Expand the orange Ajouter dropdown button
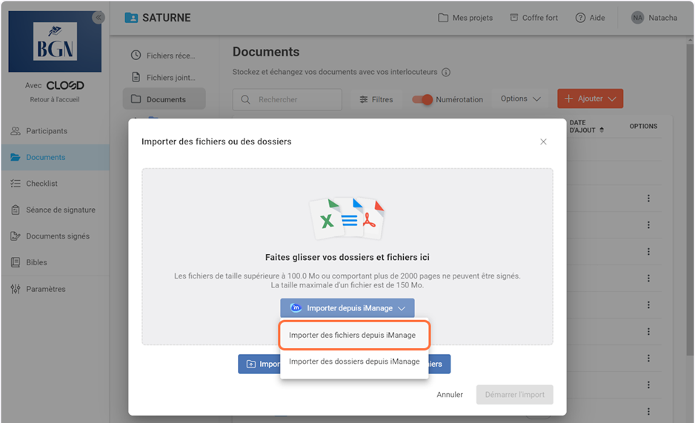This screenshot has width=695, height=423. pos(590,99)
